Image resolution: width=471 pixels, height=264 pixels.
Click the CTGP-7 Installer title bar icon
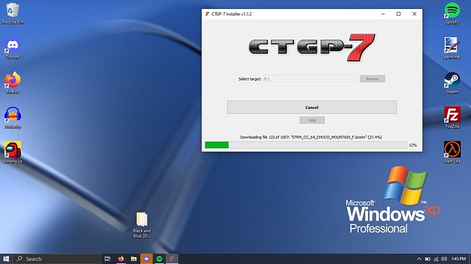207,14
